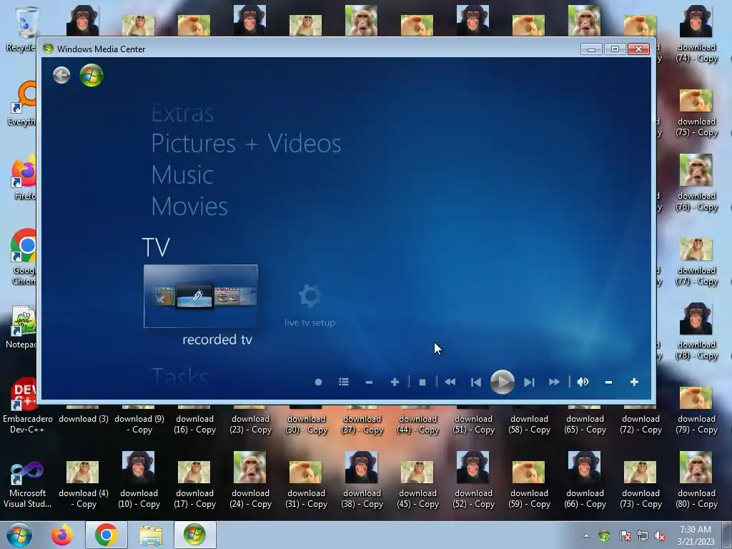Select download (79) - Copy desktop file

point(696,411)
